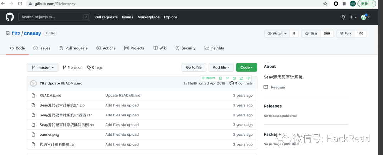Image resolution: width=383 pixels, height=155 pixels.
Task: Click the black circle extension icon
Action: 336,4
